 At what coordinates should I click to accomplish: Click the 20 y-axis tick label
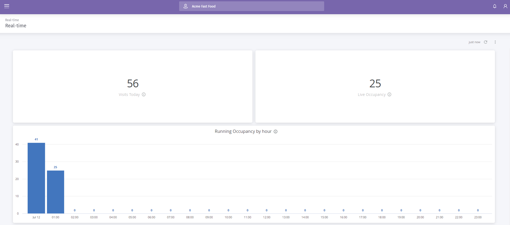(17, 179)
